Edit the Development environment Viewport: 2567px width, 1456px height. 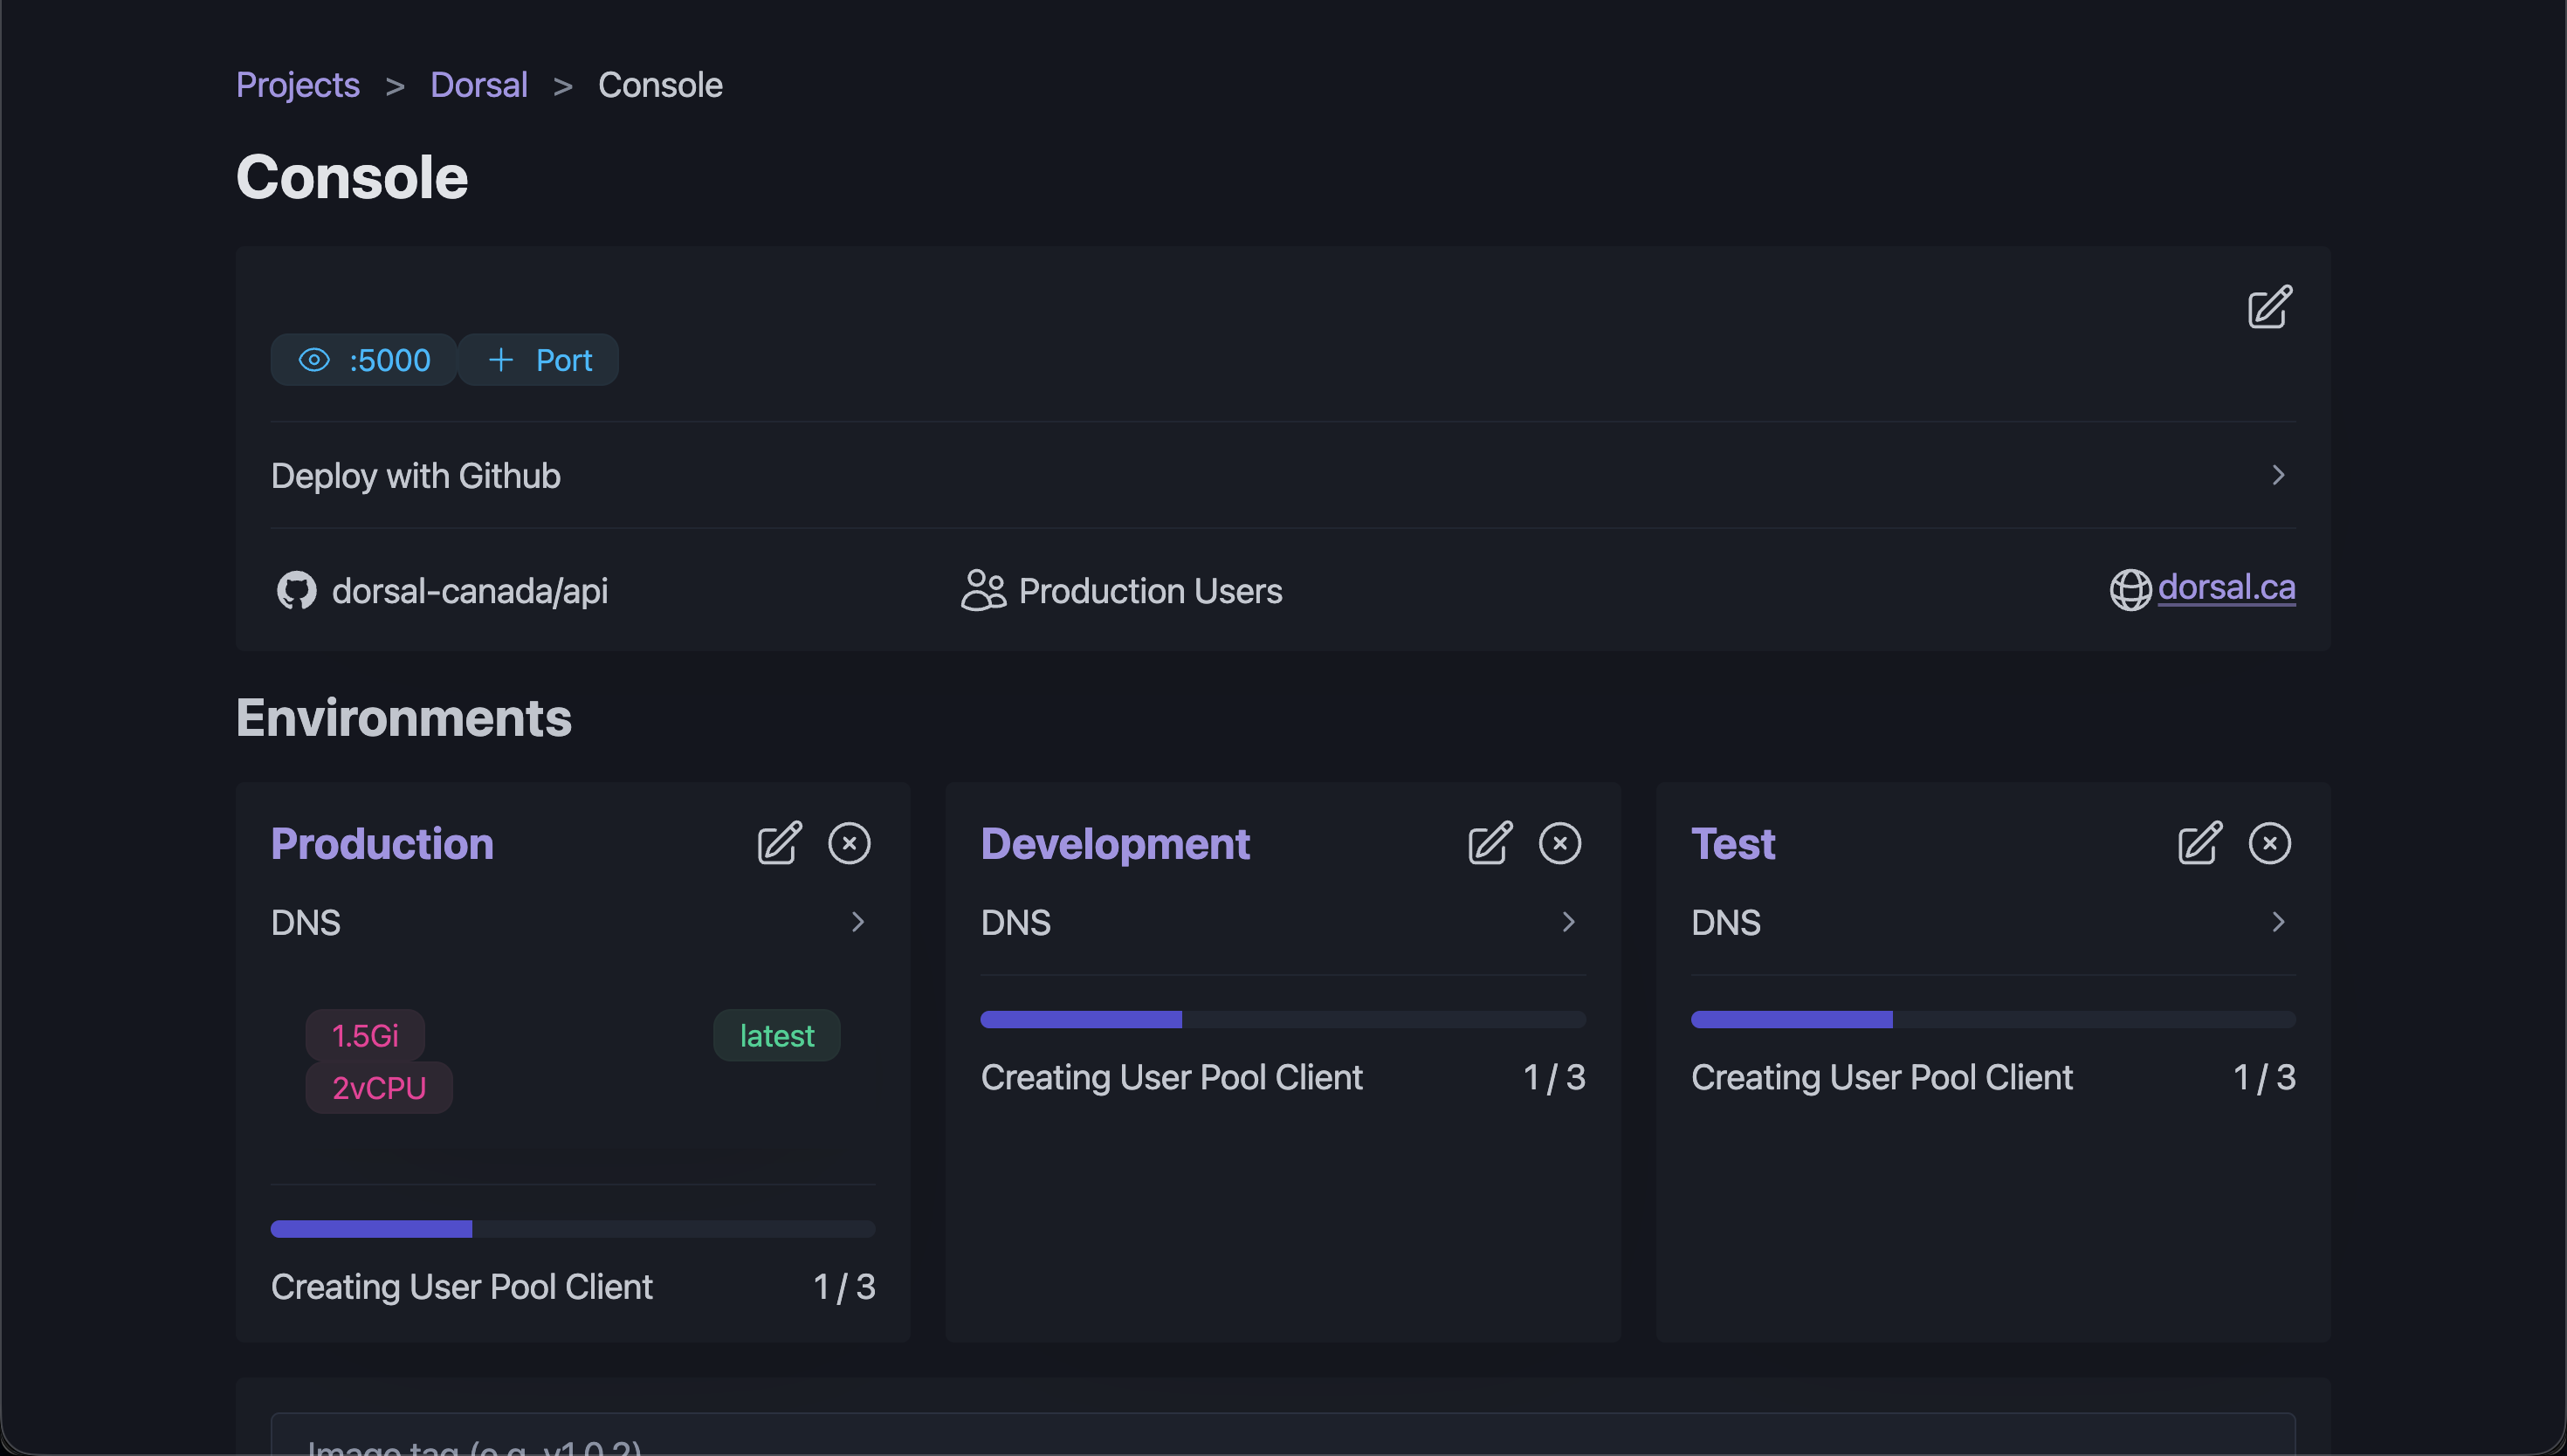[1490, 843]
